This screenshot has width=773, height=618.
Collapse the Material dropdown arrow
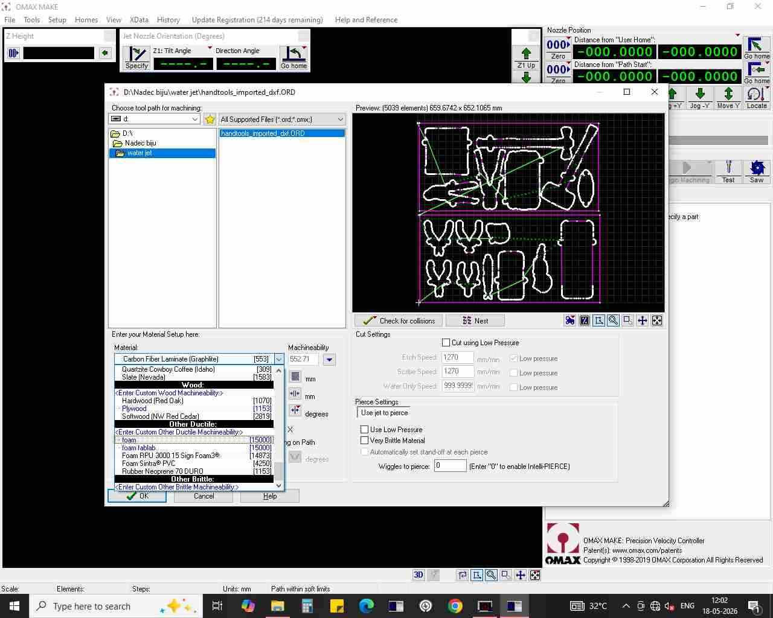point(278,359)
